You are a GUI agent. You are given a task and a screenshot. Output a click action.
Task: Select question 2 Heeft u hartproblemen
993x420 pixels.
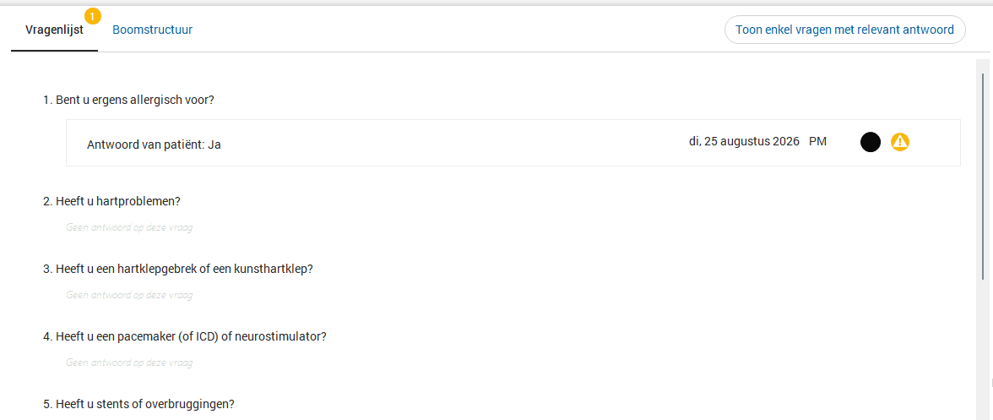[112, 201]
